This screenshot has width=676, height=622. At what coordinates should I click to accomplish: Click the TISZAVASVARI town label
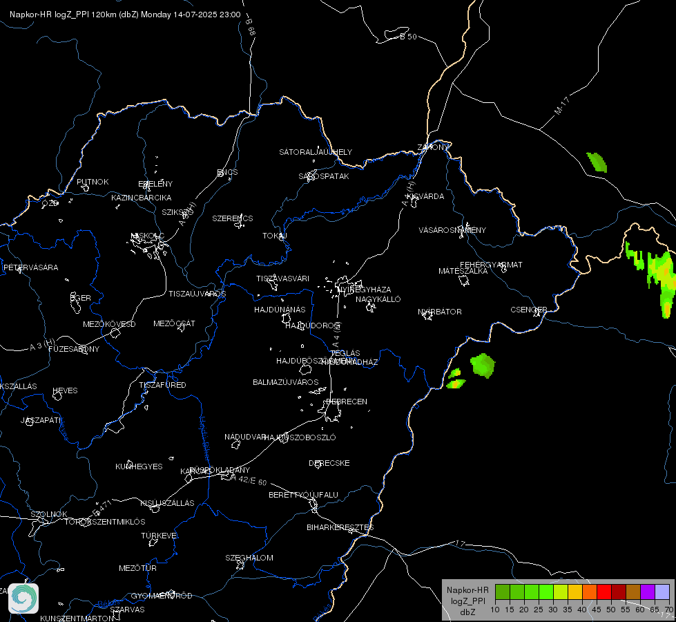[283, 279]
